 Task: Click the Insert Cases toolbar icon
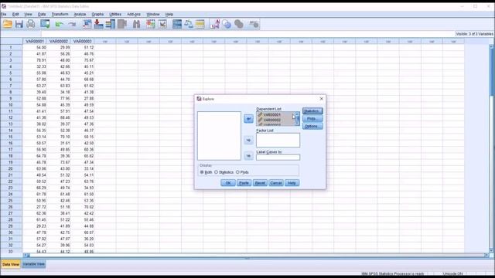[150, 24]
